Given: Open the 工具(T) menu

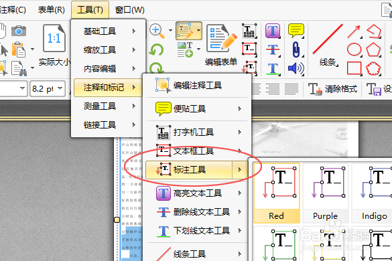Looking at the screenshot, I should tap(90, 10).
